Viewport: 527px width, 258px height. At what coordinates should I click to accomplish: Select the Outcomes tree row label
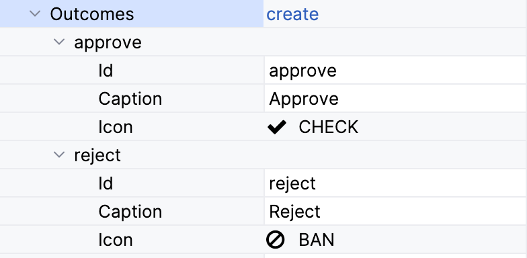pos(91,14)
